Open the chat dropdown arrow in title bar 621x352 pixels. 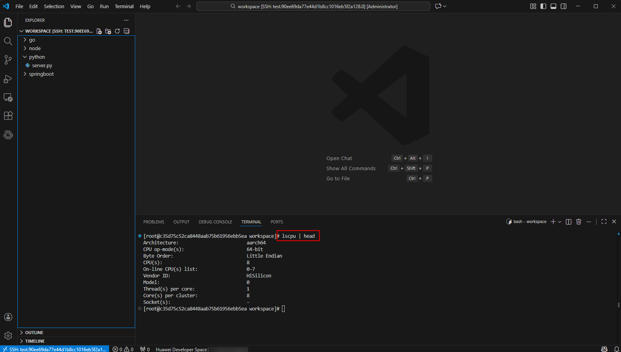pos(445,6)
